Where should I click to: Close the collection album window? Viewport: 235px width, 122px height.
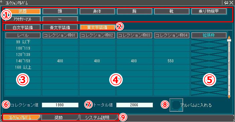coord(231,3)
